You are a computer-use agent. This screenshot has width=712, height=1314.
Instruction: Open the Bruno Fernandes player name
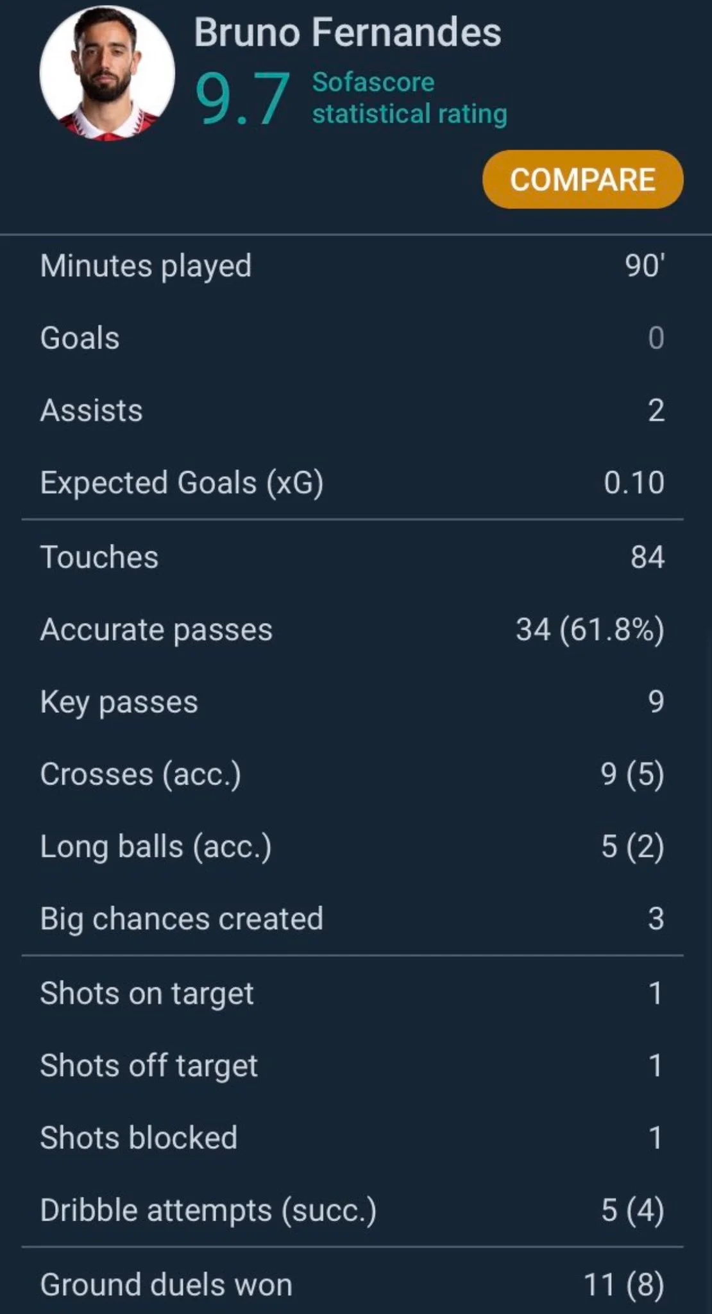click(347, 33)
